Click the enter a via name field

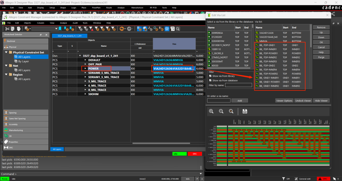218,100
